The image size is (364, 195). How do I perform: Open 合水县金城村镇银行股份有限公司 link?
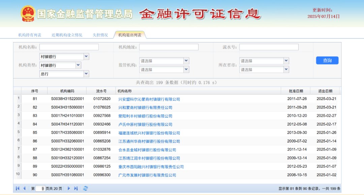(147, 150)
